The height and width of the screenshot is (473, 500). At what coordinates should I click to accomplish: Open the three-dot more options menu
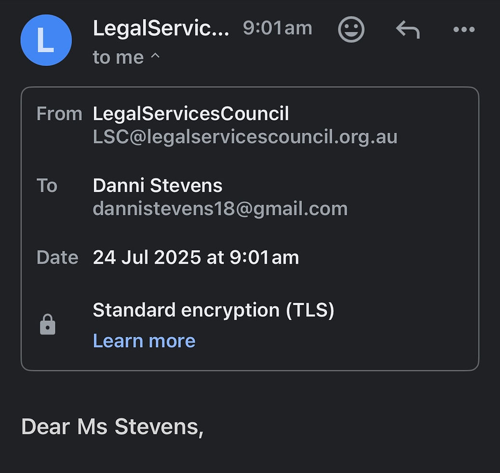pyautogui.click(x=464, y=29)
